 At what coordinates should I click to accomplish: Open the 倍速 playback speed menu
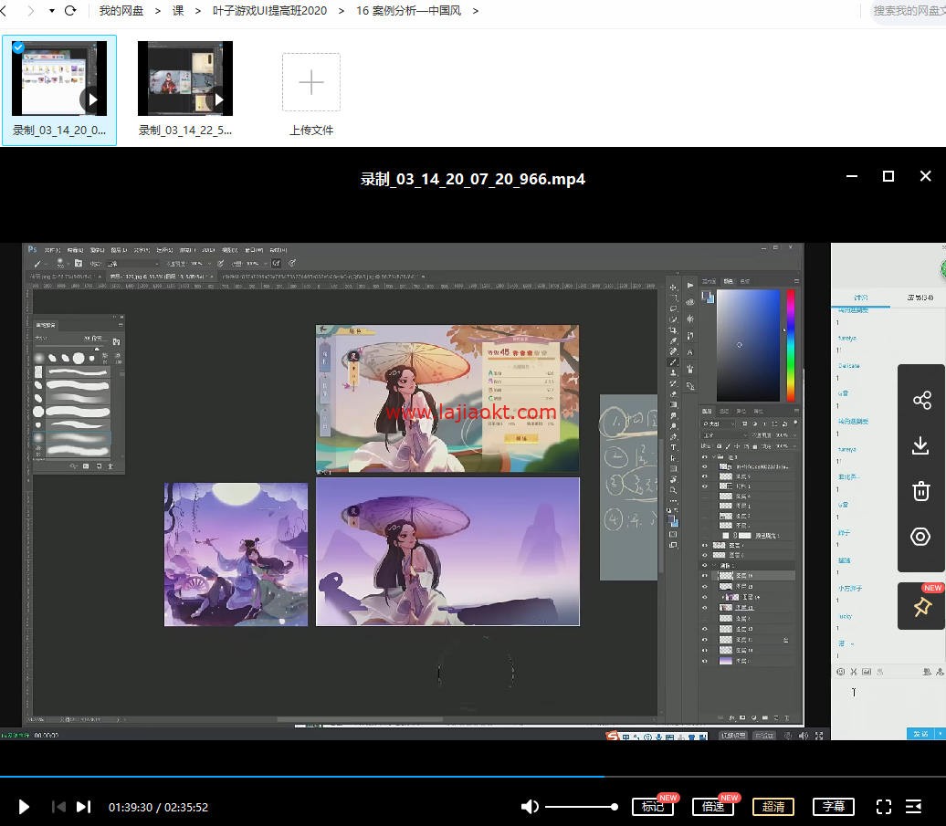tap(713, 807)
